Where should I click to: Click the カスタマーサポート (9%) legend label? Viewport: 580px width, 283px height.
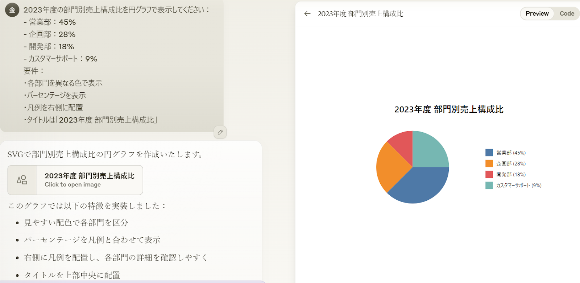519,185
